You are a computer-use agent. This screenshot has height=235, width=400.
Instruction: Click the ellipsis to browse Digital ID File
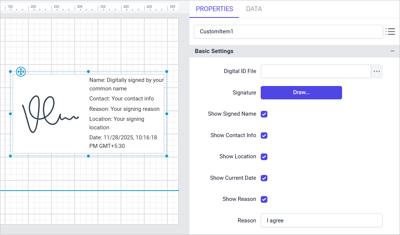pyautogui.click(x=377, y=71)
